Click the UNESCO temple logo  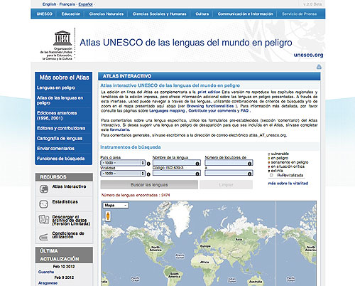(x=62, y=38)
